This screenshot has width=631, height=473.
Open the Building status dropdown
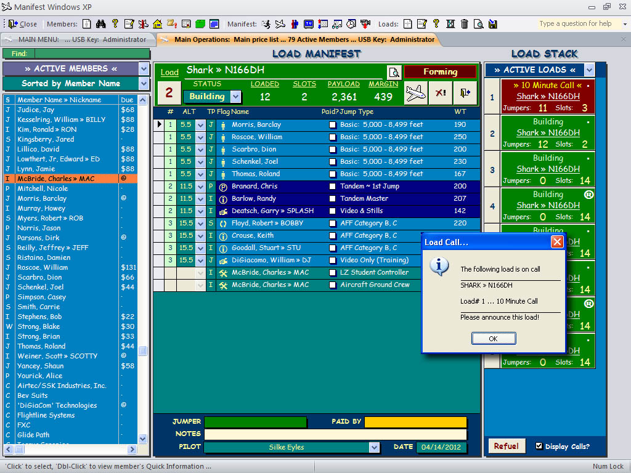(x=236, y=97)
